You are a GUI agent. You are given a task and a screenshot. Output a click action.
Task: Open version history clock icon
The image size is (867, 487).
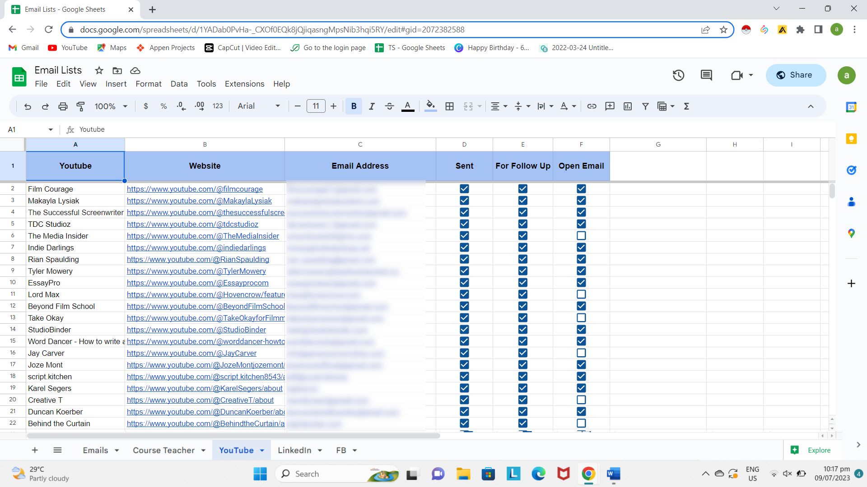click(678, 75)
